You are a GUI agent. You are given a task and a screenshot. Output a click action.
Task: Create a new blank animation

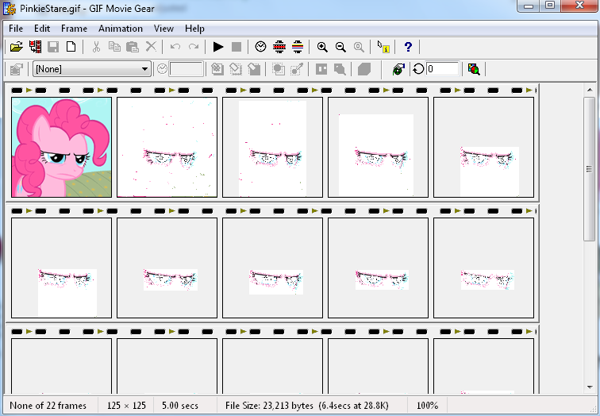(71, 47)
